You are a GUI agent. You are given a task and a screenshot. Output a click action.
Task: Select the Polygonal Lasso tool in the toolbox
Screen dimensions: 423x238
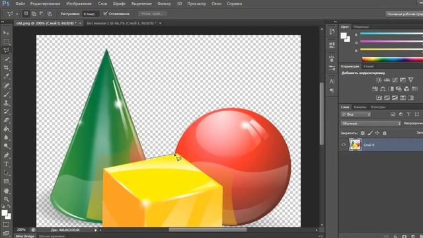[6, 50]
